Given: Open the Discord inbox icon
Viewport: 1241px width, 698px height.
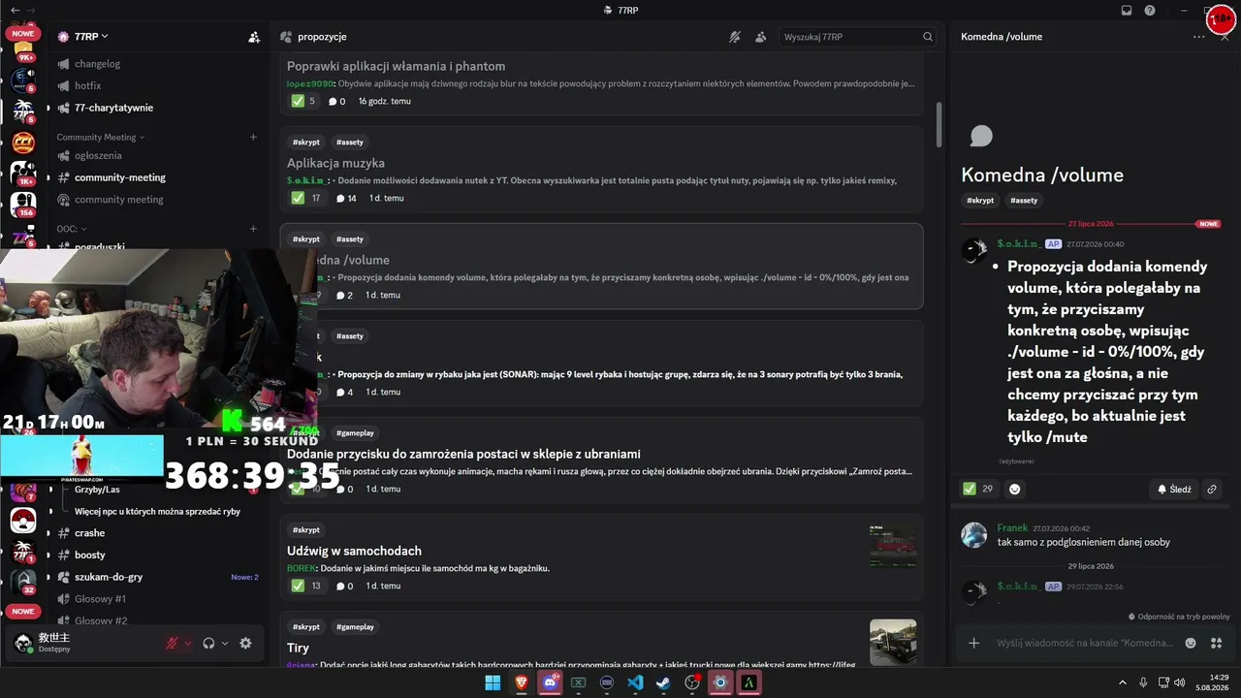Looking at the screenshot, I should pyautogui.click(x=1127, y=11).
